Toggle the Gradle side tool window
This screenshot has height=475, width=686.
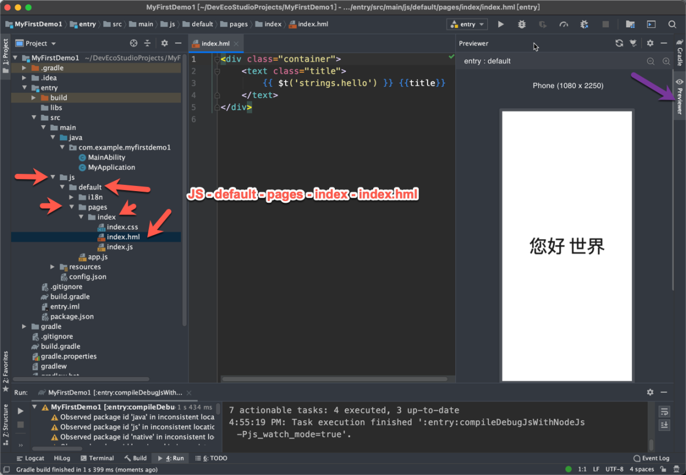680,53
